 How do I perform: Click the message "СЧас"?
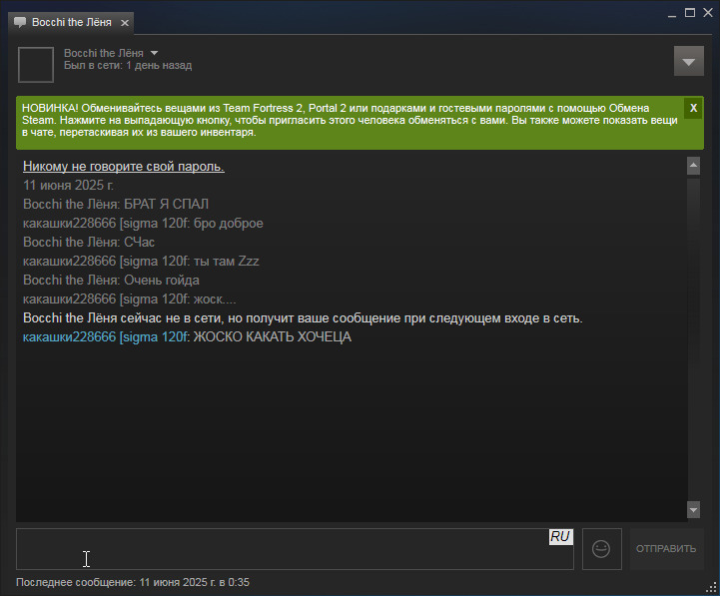pos(139,242)
